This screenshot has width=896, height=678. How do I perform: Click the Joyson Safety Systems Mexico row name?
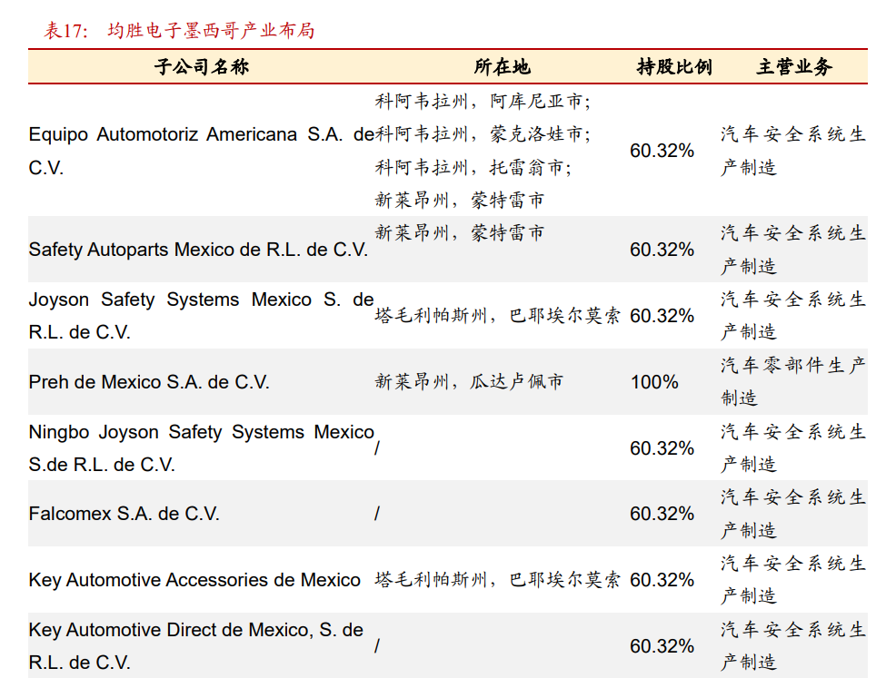[200, 316]
